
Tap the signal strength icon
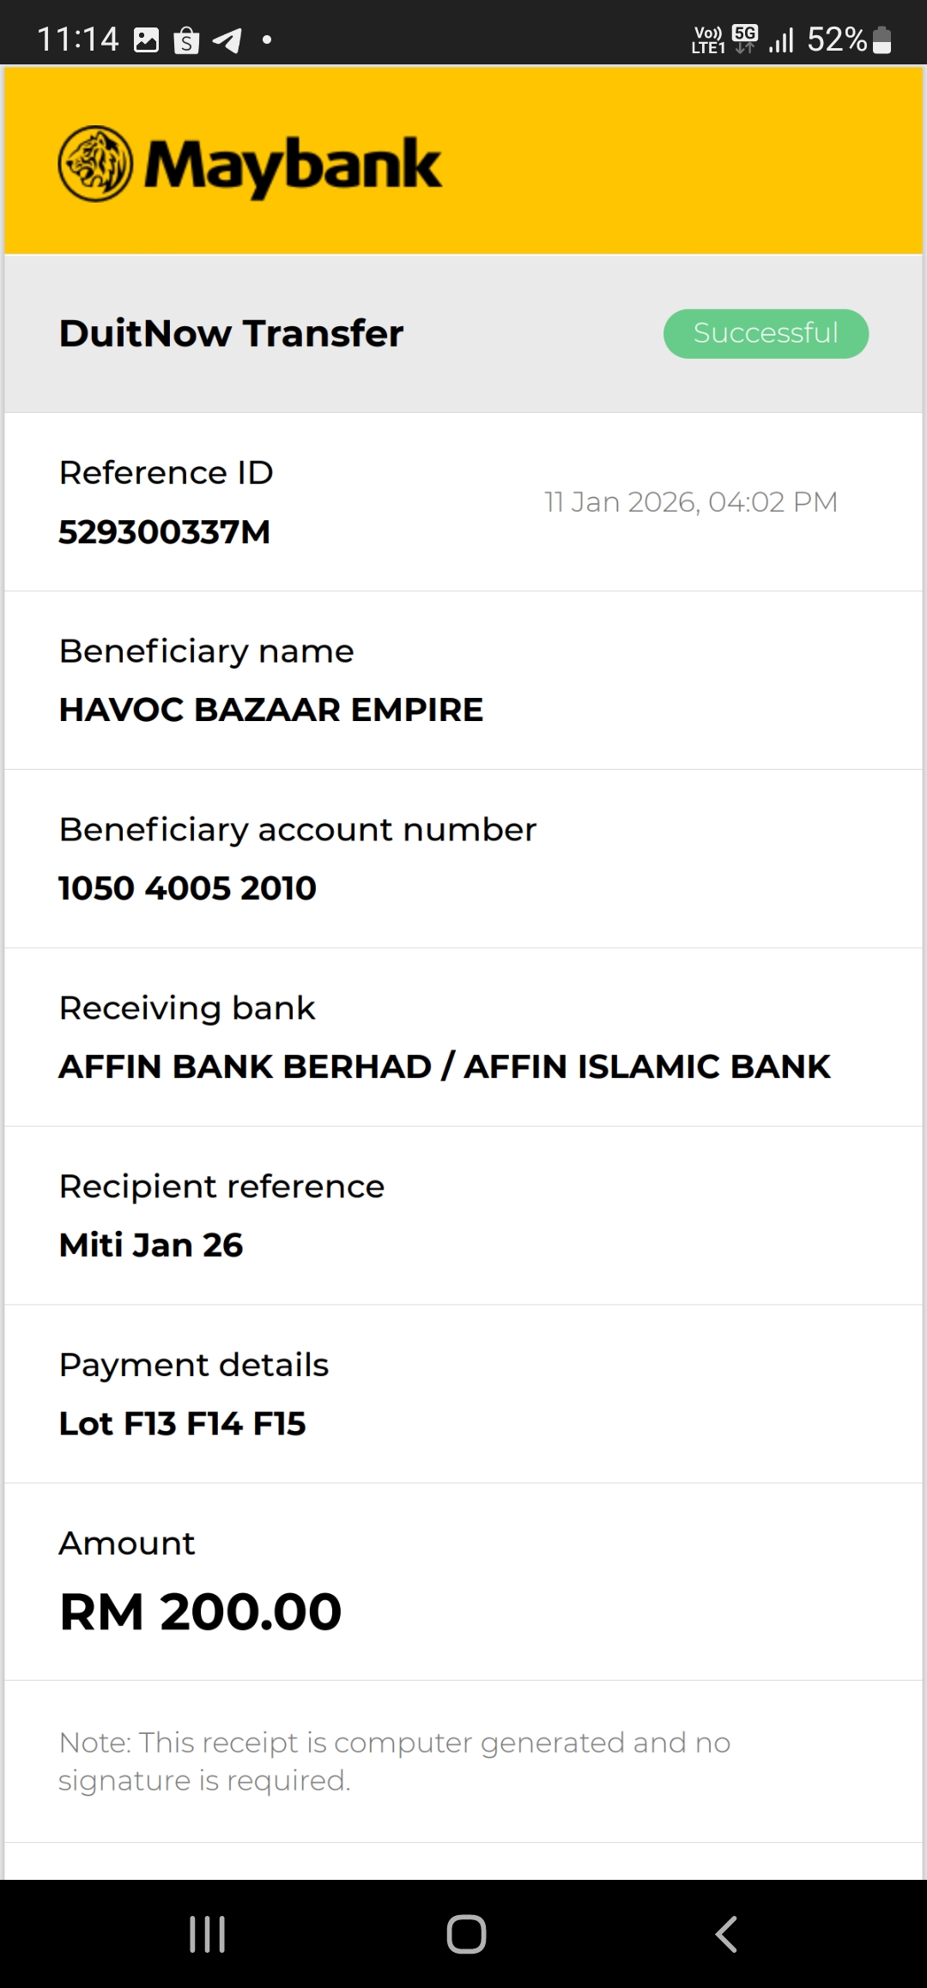coord(781,39)
